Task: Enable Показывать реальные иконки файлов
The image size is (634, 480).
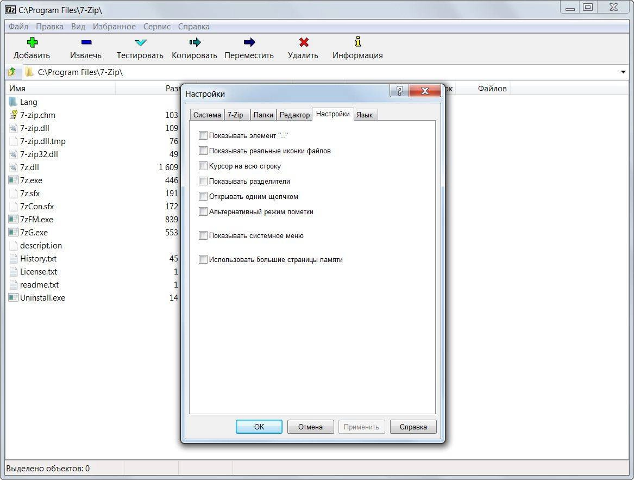Action: [203, 151]
